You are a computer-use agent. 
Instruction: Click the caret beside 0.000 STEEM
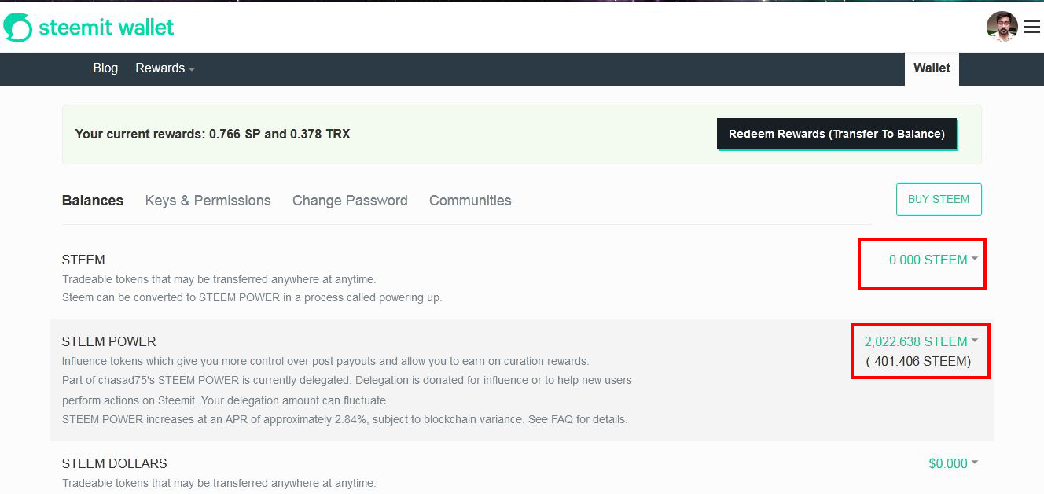tap(975, 259)
